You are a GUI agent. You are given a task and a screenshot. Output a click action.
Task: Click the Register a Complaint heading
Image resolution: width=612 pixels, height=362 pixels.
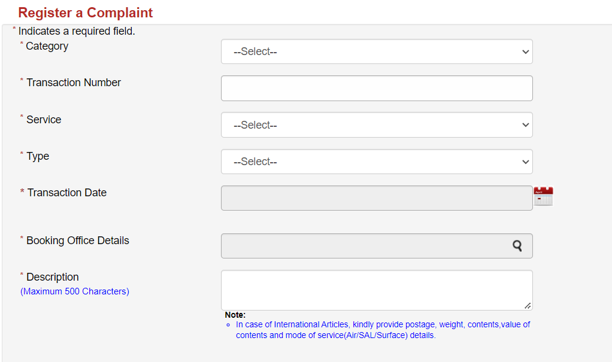click(86, 13)
